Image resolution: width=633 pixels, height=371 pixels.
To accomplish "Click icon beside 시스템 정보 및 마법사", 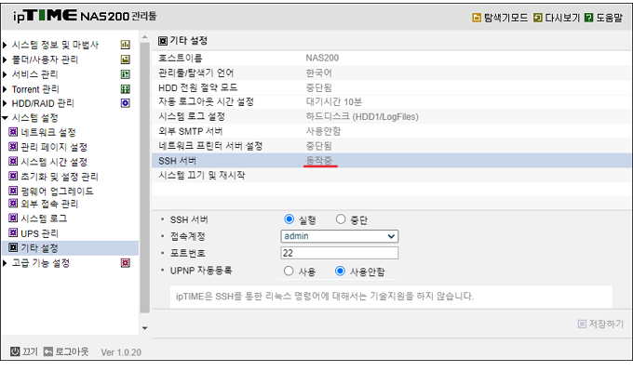I will [125, 45].
